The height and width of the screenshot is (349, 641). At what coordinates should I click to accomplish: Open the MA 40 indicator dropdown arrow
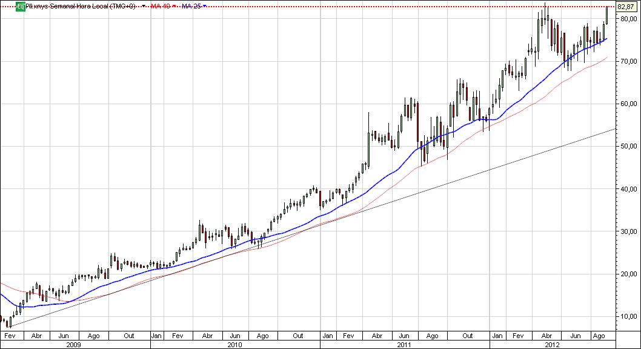click(x=174, y=7)
